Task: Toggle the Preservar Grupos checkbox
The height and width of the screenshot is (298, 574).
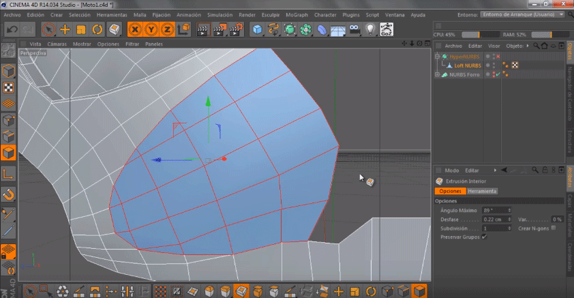Action: pos(484,237)
